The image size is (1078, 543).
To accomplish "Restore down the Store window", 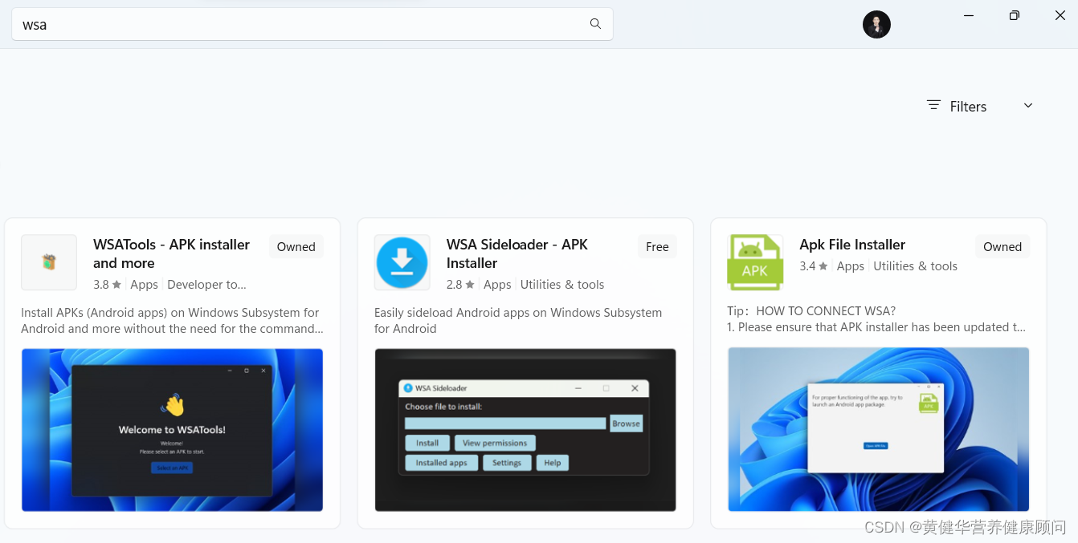I will (1015, 15).
